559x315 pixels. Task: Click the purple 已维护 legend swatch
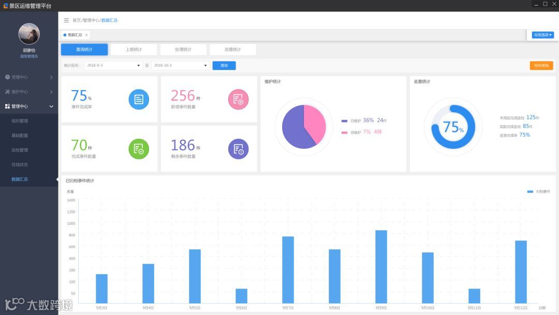[x=344, y=121]
